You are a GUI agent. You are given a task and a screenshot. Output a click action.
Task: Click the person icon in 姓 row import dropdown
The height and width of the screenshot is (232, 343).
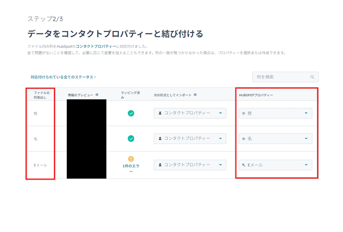pos(160,113)
